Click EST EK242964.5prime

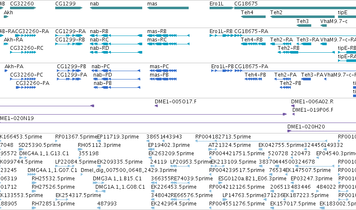click(174, 204)
